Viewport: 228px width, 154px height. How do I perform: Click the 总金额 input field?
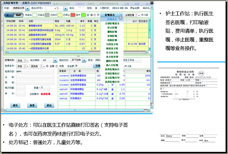point(83,66)
